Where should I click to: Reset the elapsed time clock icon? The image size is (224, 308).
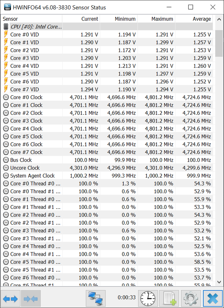click(147, 298)
